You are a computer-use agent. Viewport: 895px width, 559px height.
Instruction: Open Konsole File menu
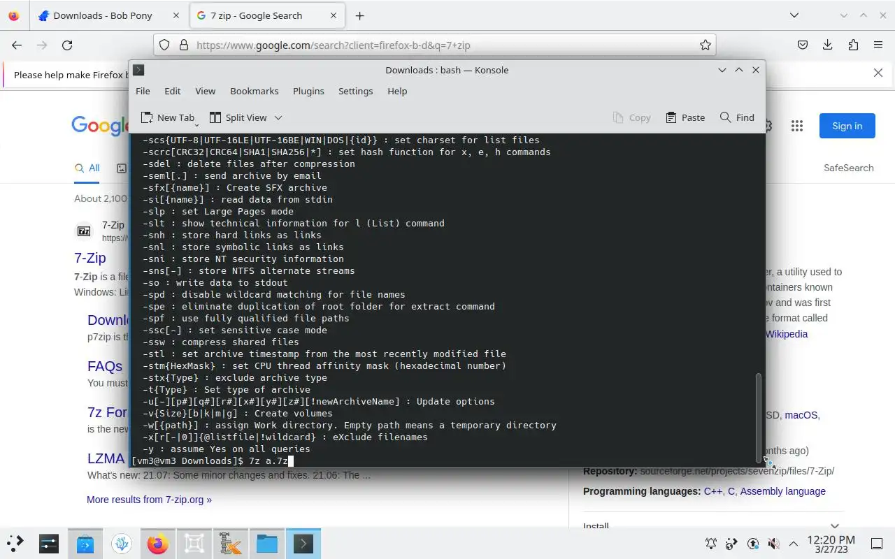(143, 91)
